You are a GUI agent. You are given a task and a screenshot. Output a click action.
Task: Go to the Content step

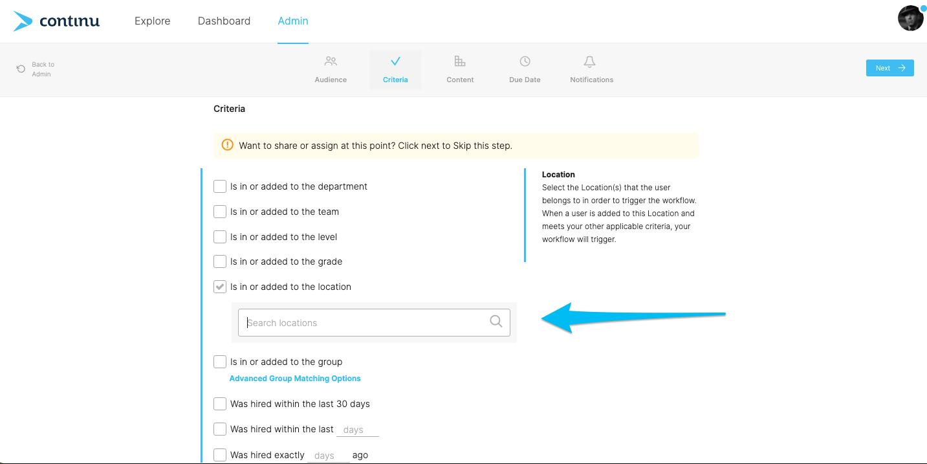tap(460, 70)
